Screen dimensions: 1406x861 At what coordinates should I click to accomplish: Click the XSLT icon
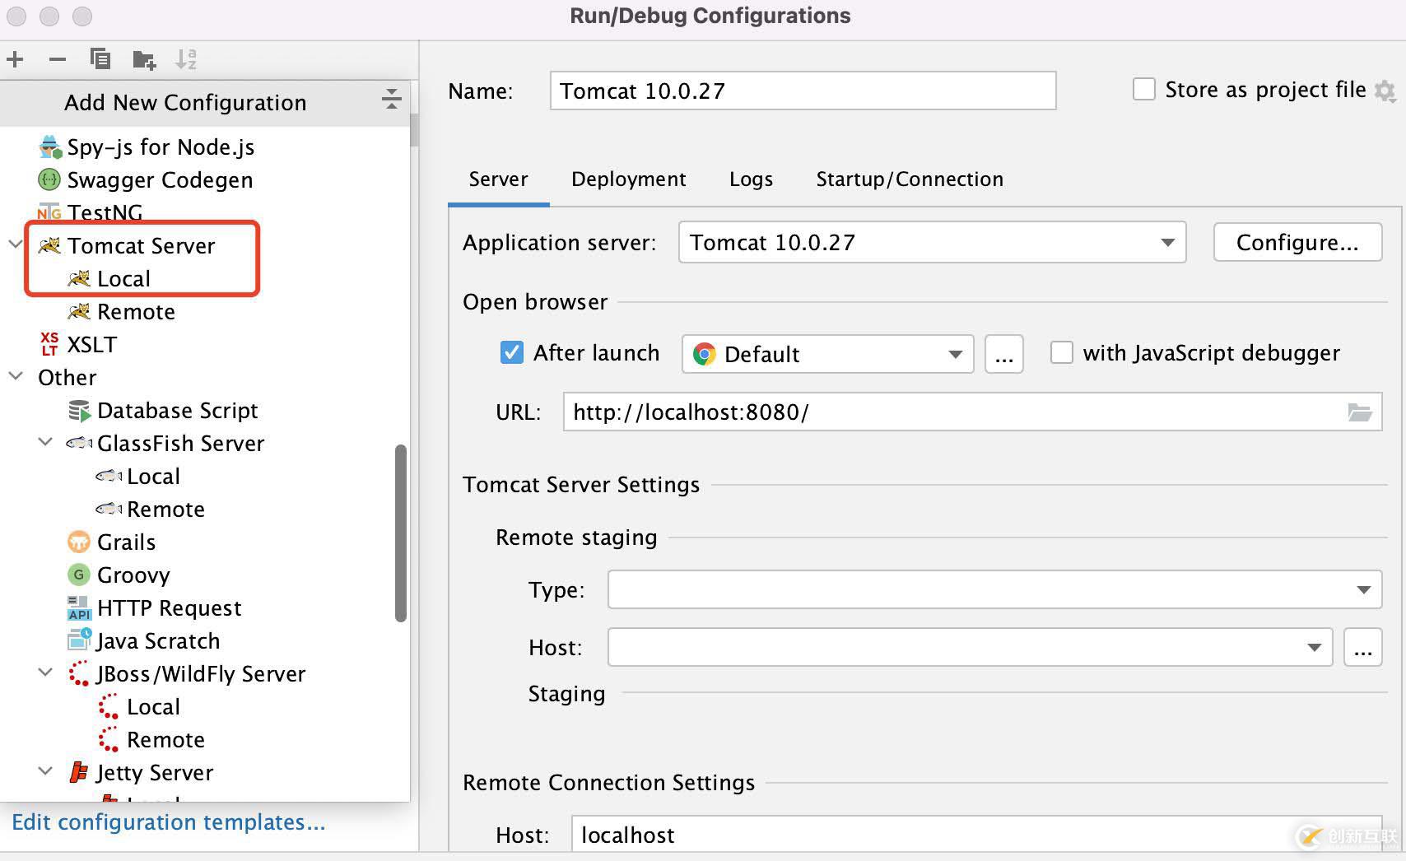coord(49,344)
